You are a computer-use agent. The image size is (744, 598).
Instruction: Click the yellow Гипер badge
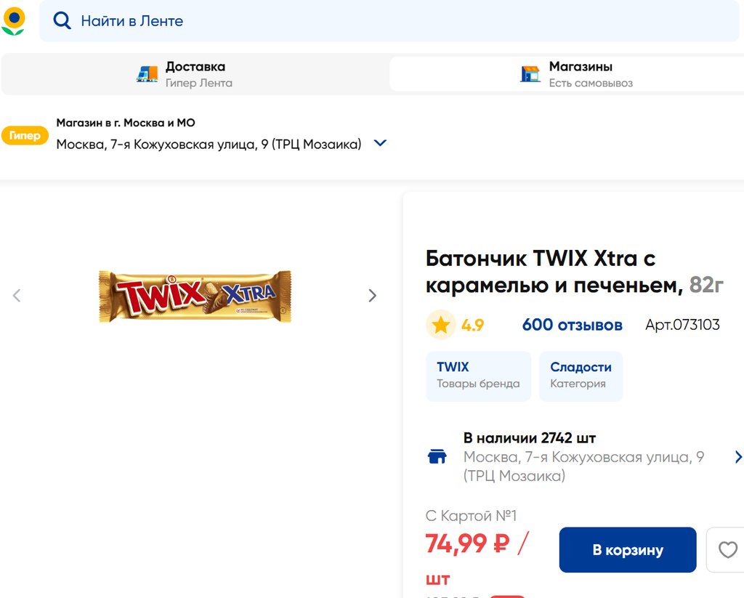pyautogui.click(x=25, y=136)
